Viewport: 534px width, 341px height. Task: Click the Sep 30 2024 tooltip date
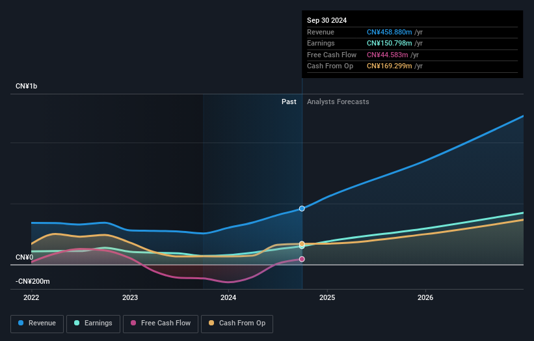click(327, 20)
